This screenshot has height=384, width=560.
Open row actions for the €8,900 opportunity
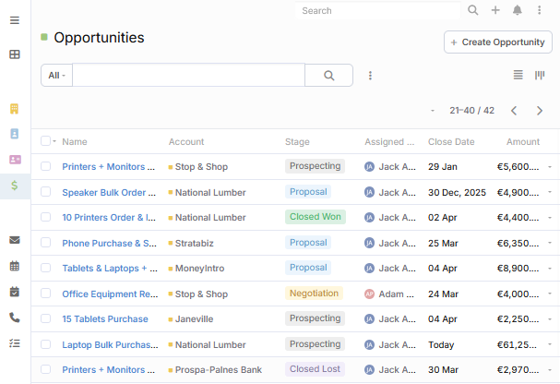[550, 269]
